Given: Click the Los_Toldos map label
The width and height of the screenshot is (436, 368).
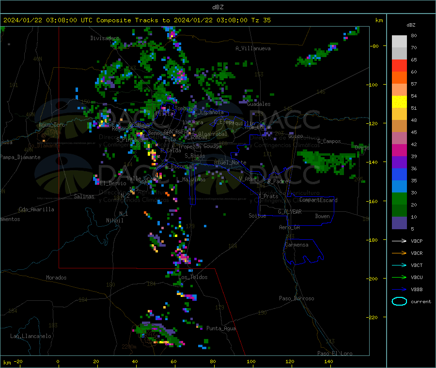Looking at the screenshot, I should [193, 277].
